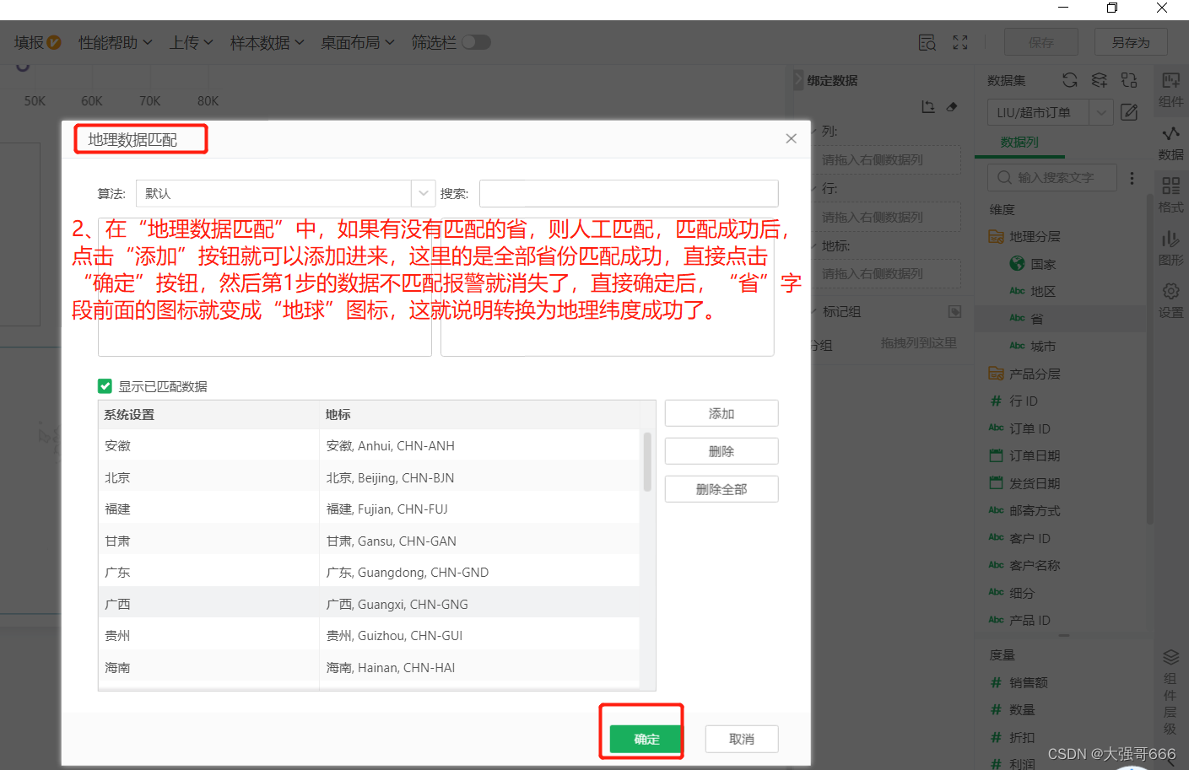Viewport: 1189px width, 770px height.
Task: Click the 输入搜索文字 search field
Action: coord(1052,177)
